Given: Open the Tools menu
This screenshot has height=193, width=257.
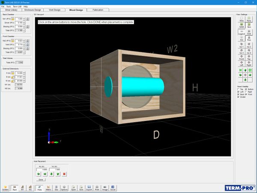Looking at the screenshot, I should pos(9,6).
